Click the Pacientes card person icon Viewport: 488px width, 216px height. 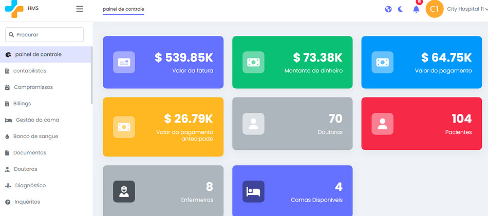pyautogui.click(x=383, y=124)
